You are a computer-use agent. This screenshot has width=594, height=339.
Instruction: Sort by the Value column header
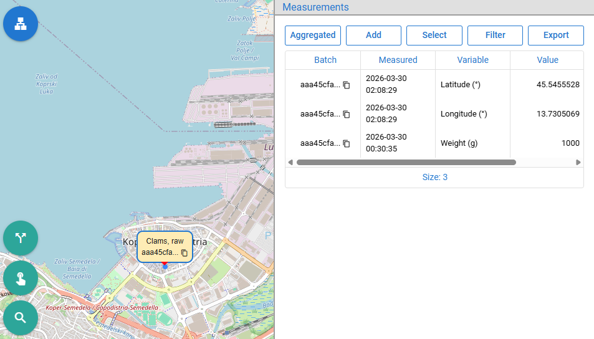pos(547,60)
